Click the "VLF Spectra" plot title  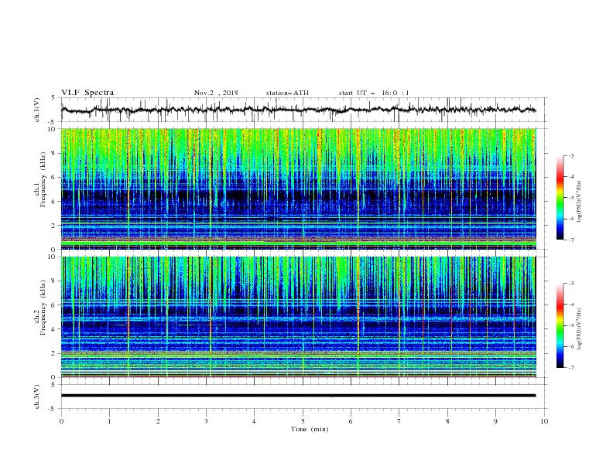[x=87, y=93]
